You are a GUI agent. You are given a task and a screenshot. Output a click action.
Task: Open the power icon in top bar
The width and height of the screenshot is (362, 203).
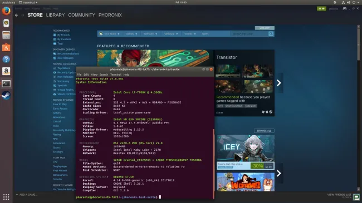354,2
